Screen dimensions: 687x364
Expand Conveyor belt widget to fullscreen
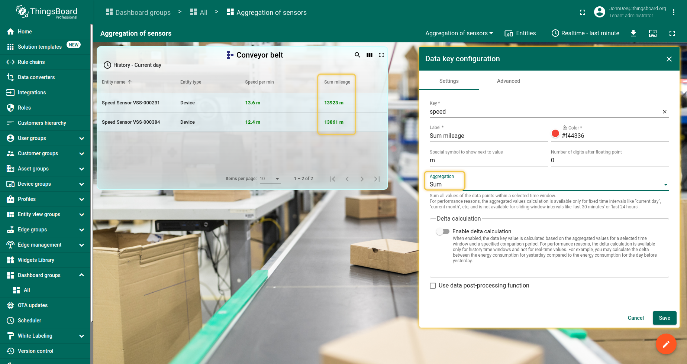coord(381,55)
